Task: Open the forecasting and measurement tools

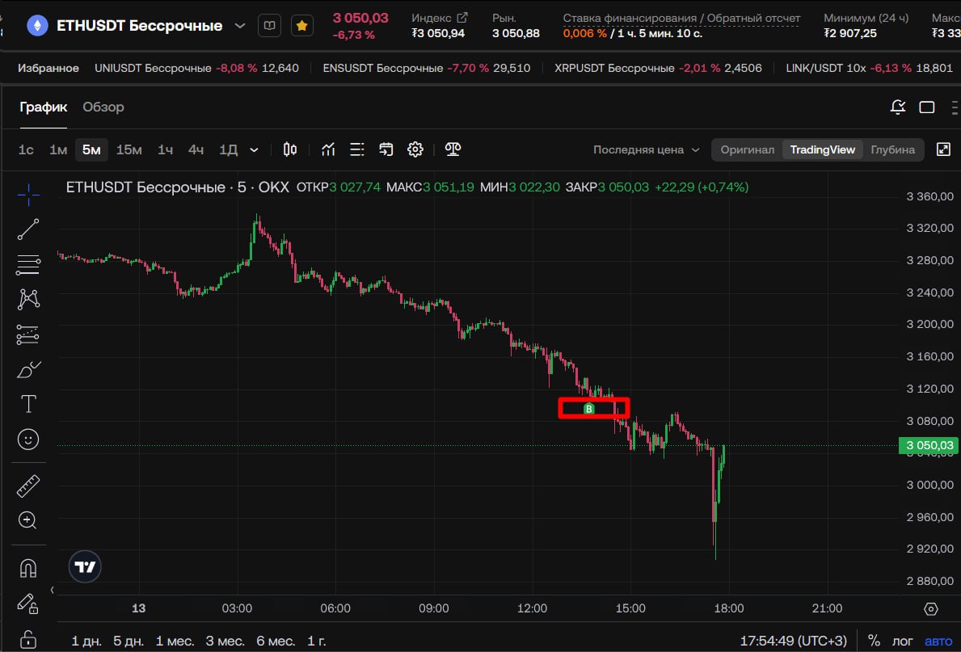Action: pos(28,334)
